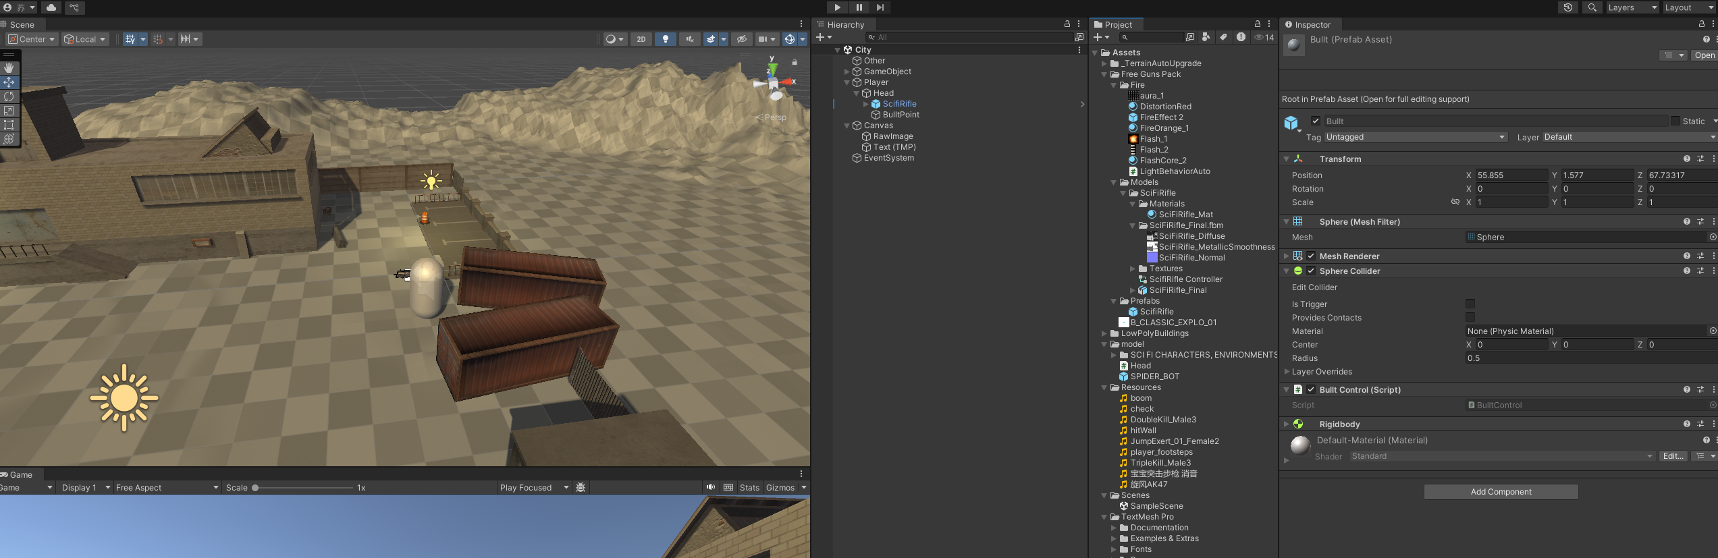Uncheck the Mesh Renderer component checkbox
This screenshot has height=558, width=1718.
1311,256
